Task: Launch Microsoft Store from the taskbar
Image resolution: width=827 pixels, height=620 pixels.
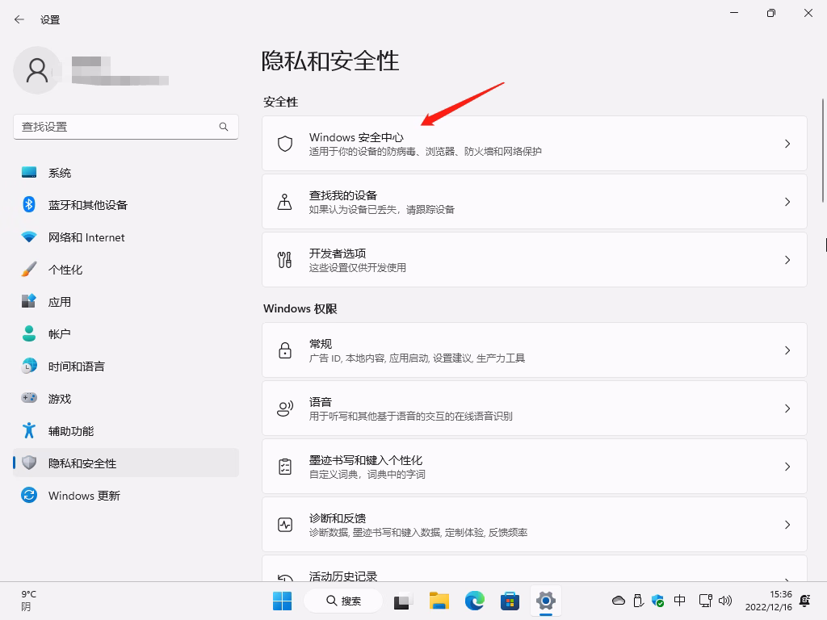Action: [x=510, y=601]
